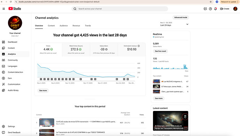Click the browser reload icon
240x136 pixels.
[x=11, y=2]
